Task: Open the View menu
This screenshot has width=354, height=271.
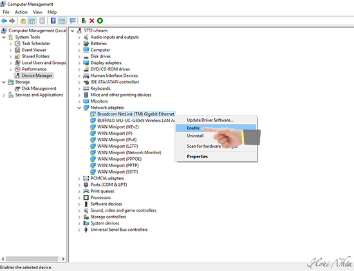Action: coord(37,12)
